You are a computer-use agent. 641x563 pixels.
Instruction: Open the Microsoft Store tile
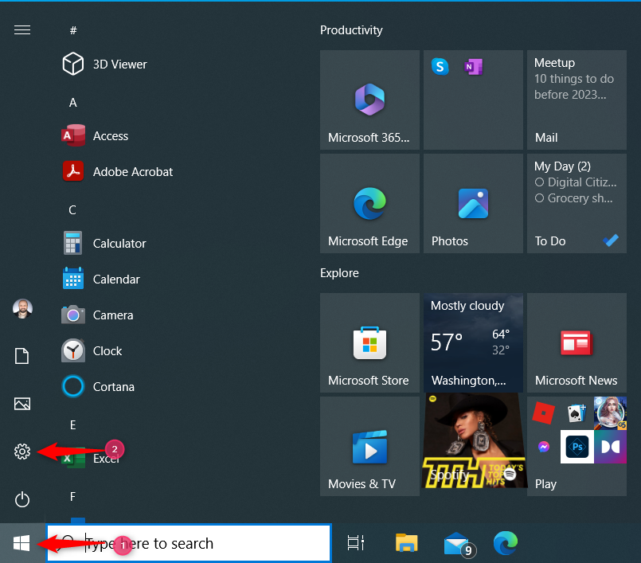click(369, 342)
